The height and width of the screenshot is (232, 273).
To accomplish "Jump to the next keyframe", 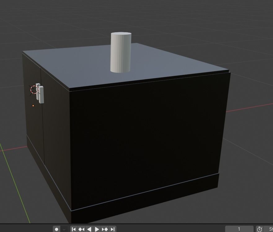I will coord(105,229).
